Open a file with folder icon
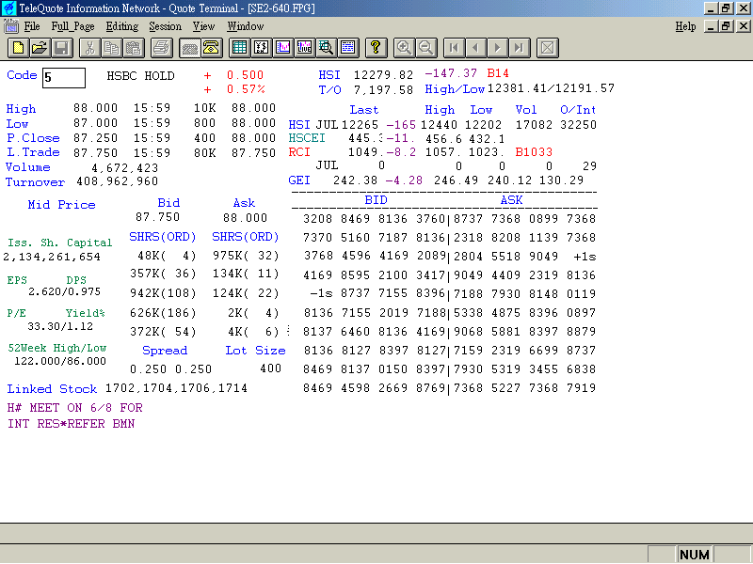The image size is (753, 564). click(x=40, y=48)
